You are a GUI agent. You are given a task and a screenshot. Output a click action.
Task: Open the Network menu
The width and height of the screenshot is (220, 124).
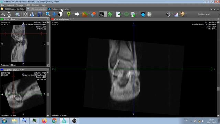pos(10,6)
